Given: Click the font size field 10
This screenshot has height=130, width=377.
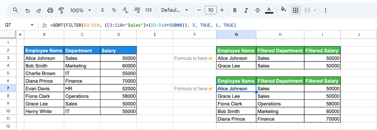Looking at the screenshot, I should point(211,10).
